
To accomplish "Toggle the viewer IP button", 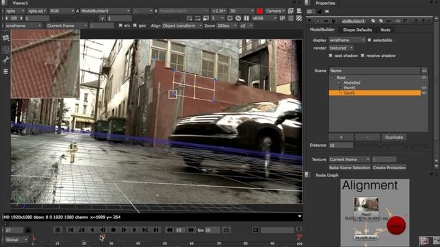I will [283, 19].
